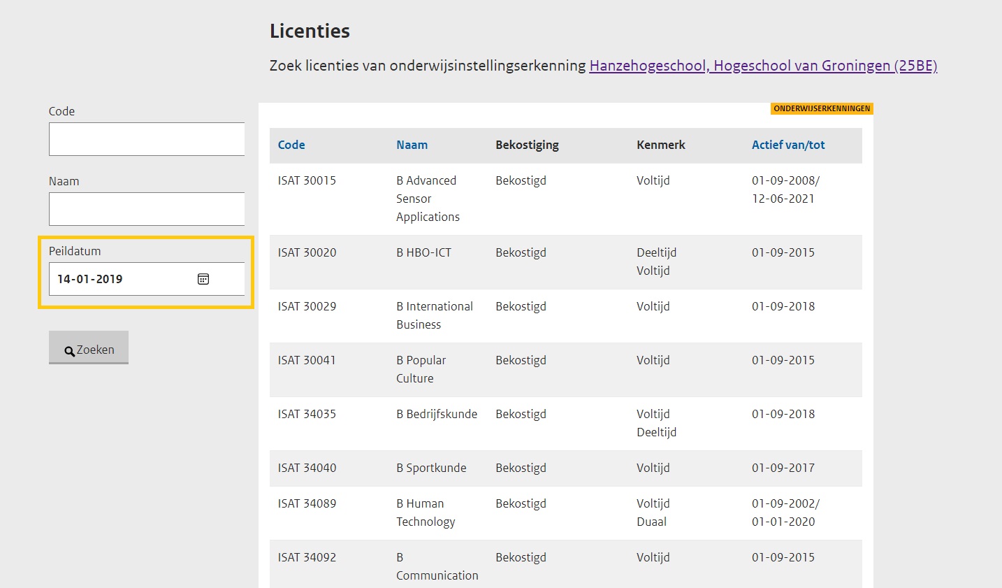Image resolution: width=1002 pixels, height=588 pixels.
Task: Select date 01-09-2015 in B HBO-ICT row
Action: [x=783, y=252]
